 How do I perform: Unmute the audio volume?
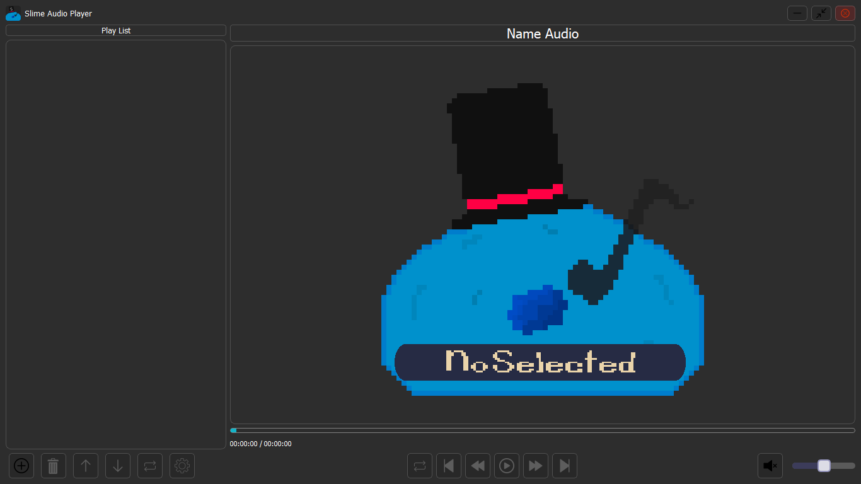point(770,466)
